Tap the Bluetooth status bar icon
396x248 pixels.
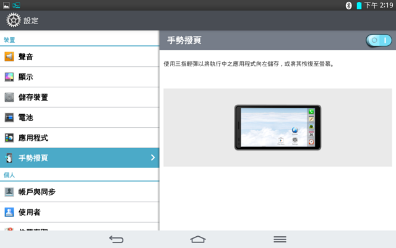pyautogui.click(x=348, y=6)
